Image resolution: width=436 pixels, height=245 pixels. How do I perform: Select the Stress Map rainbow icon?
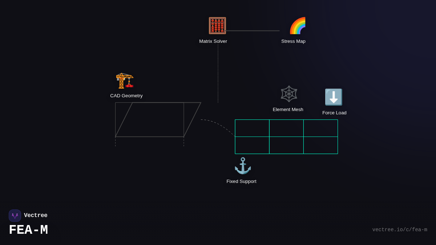298,26
